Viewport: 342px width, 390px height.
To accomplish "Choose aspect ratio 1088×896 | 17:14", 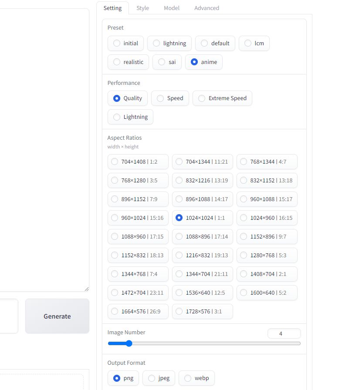I will click(202, 236).
